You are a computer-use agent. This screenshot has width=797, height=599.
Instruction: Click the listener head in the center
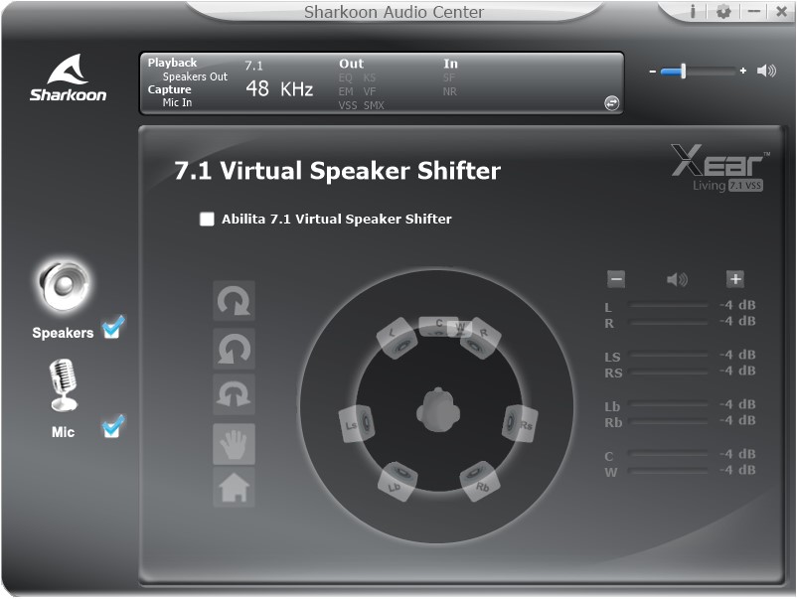point(438,410)
